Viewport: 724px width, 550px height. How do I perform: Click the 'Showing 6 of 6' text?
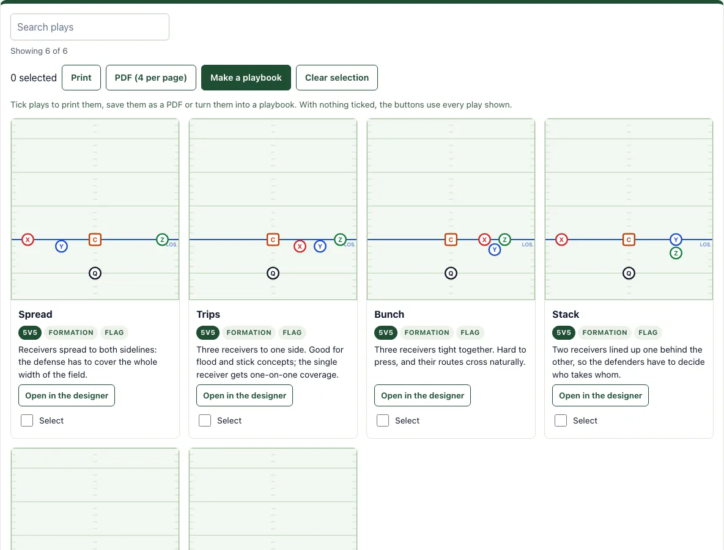39,51
